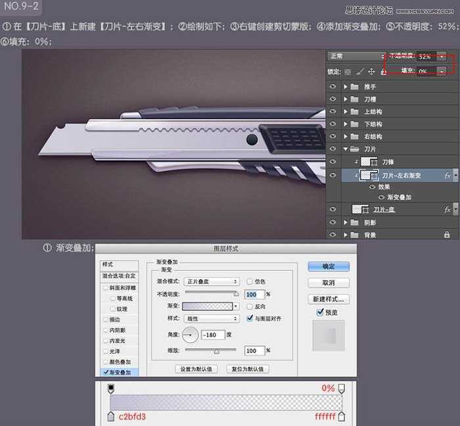This screenshot has width=460, height=426.
Task: Click folder icon of 右结构 group
Action: pyautogui.click(x=355, y=137)
